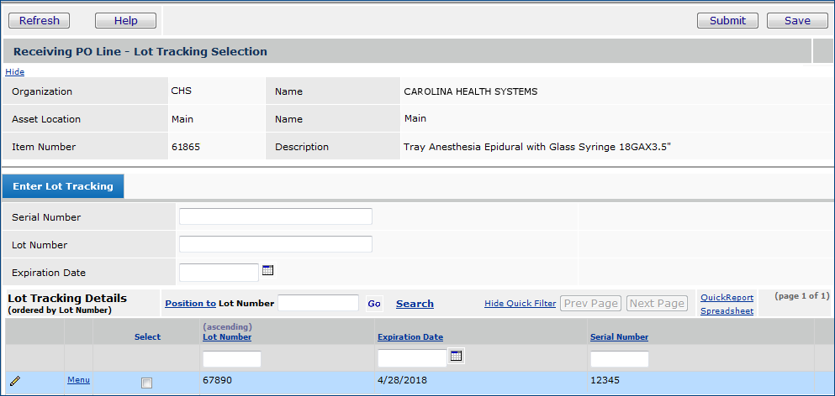This screenshot has width=835, height=396.
Task: Select the Enter Lot Tracking tab
Action: (63, 186)
